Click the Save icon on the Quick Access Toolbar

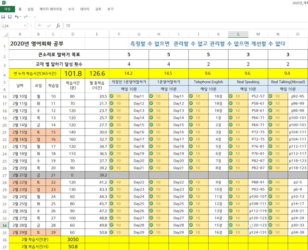[3, 17]
